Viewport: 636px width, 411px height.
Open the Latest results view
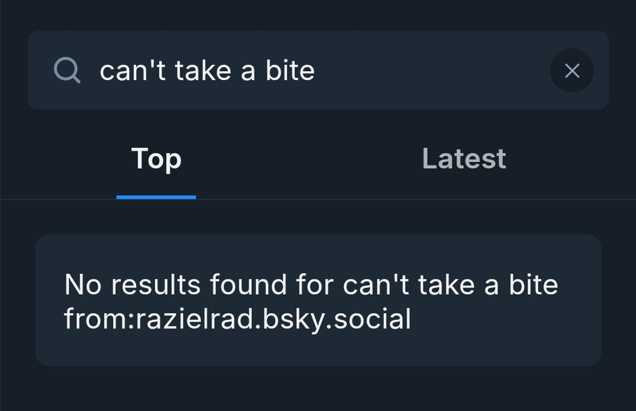coord(464,159)
